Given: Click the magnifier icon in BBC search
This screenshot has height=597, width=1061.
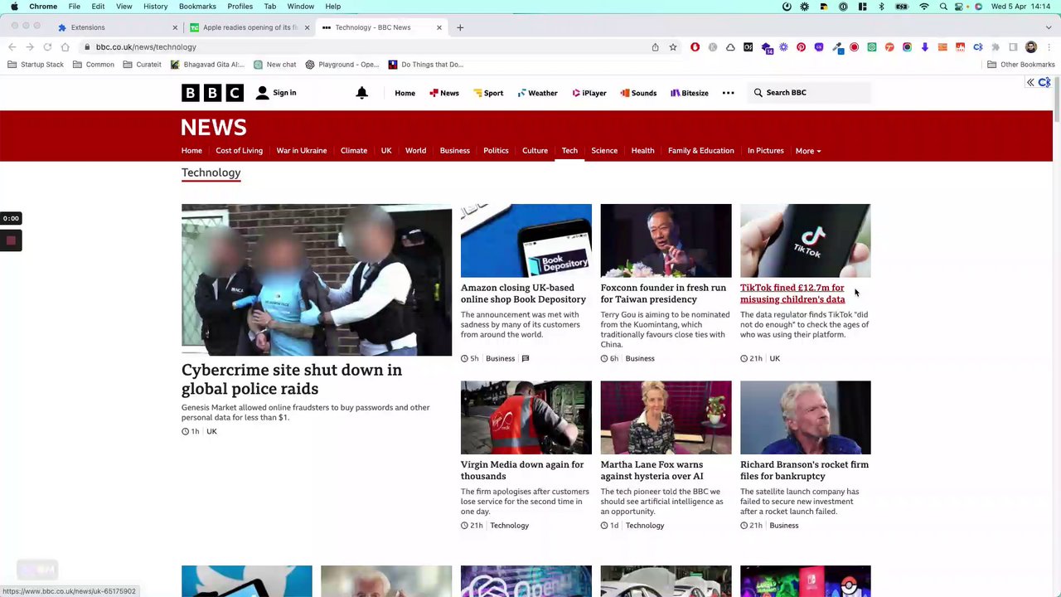Looking at the screenshot, I should coord(758,93).
